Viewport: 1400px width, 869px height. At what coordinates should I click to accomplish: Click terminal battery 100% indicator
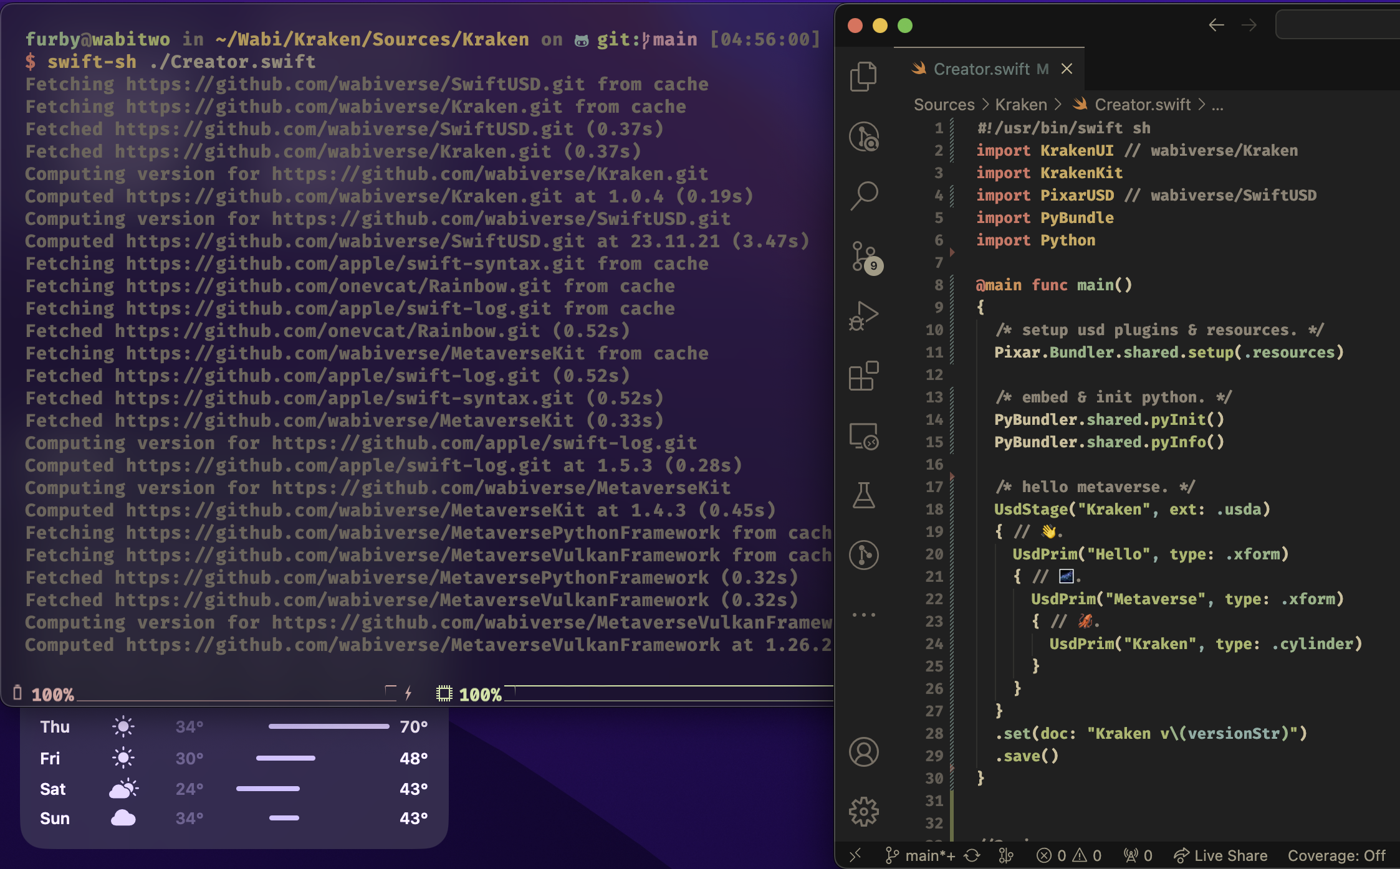[x=44, y=694]
